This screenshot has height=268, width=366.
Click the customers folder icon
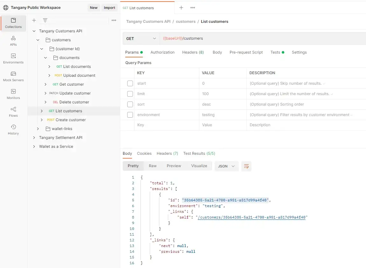[48, 40]
